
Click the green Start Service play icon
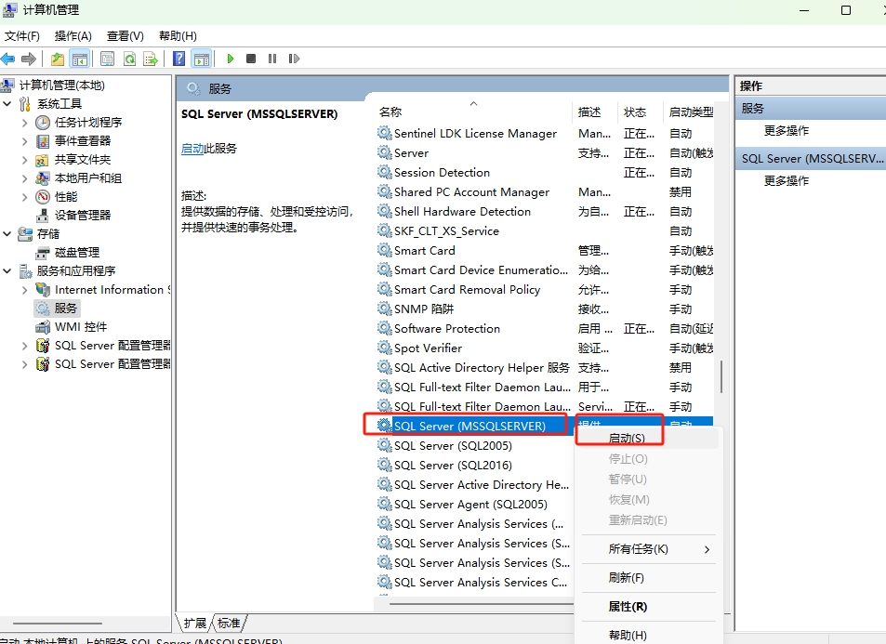coord(230,59)
